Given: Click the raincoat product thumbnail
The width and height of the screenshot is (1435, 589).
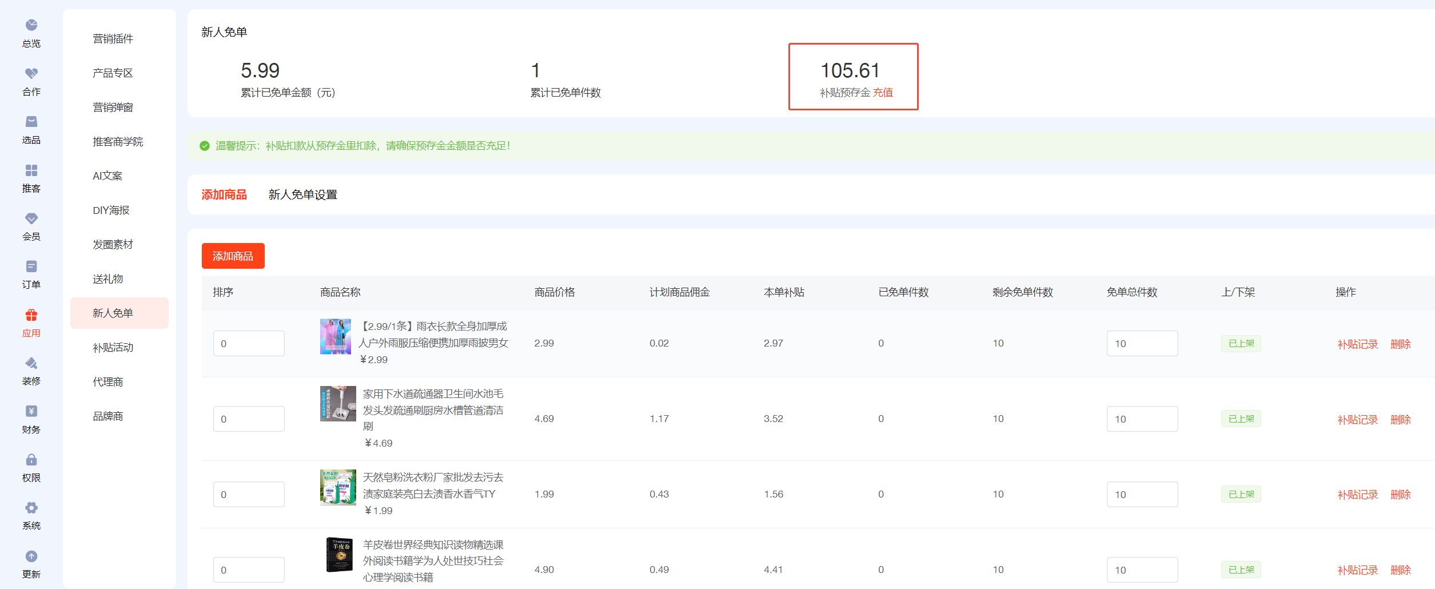Looking at the screenshot, I should click(x=336, y=337).
